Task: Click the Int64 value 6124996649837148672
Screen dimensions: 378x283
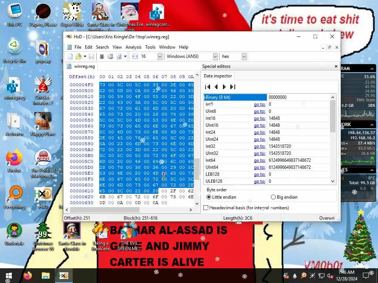Action: tap(289, 160)
